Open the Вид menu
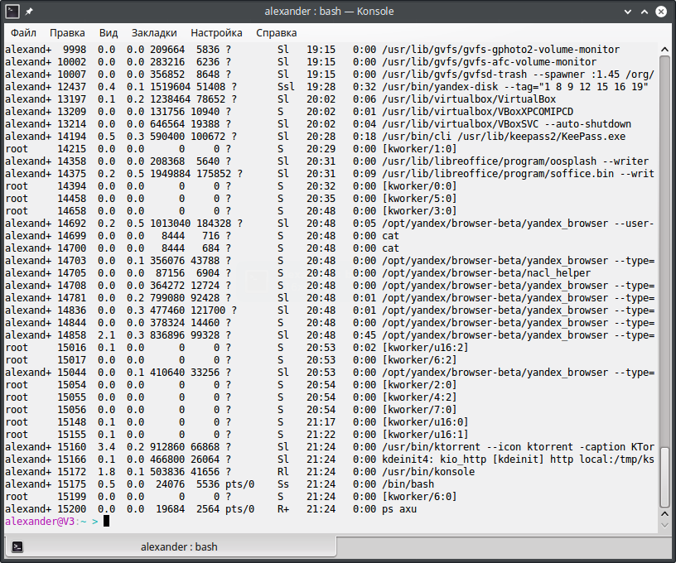The height and width of the screenshot is (563, 676). tap(109, 32)
